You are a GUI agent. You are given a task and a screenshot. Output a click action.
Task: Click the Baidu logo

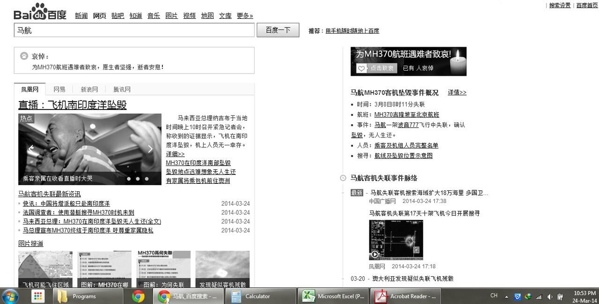tap(40, 12)
